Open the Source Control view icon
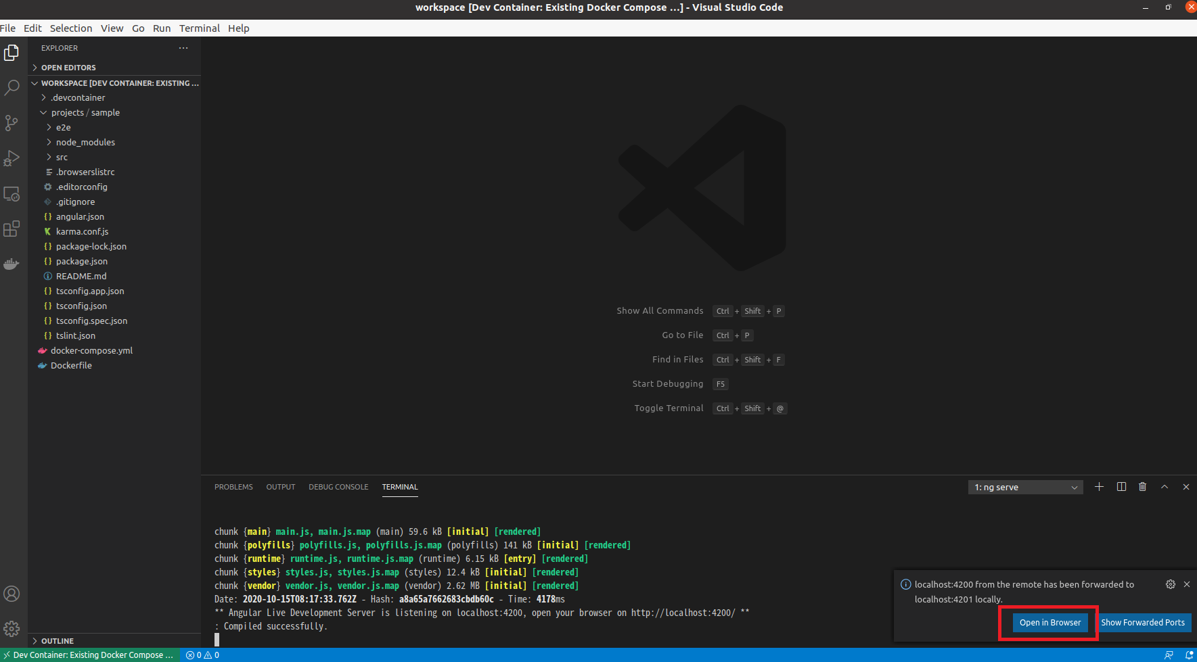The image size is (1197, 662). point(12,123)
